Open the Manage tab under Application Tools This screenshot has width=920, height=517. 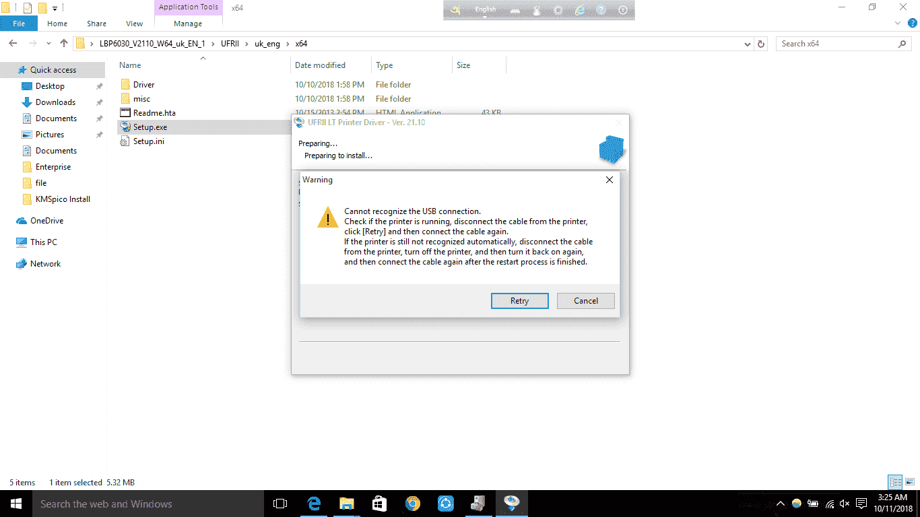click(188, 24)
